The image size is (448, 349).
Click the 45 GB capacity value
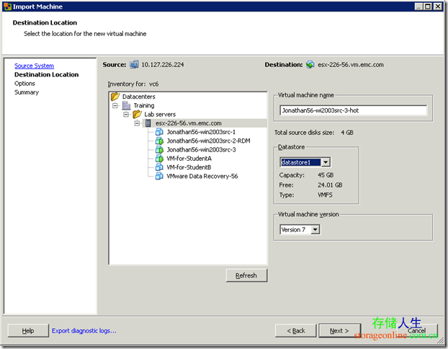326,175
